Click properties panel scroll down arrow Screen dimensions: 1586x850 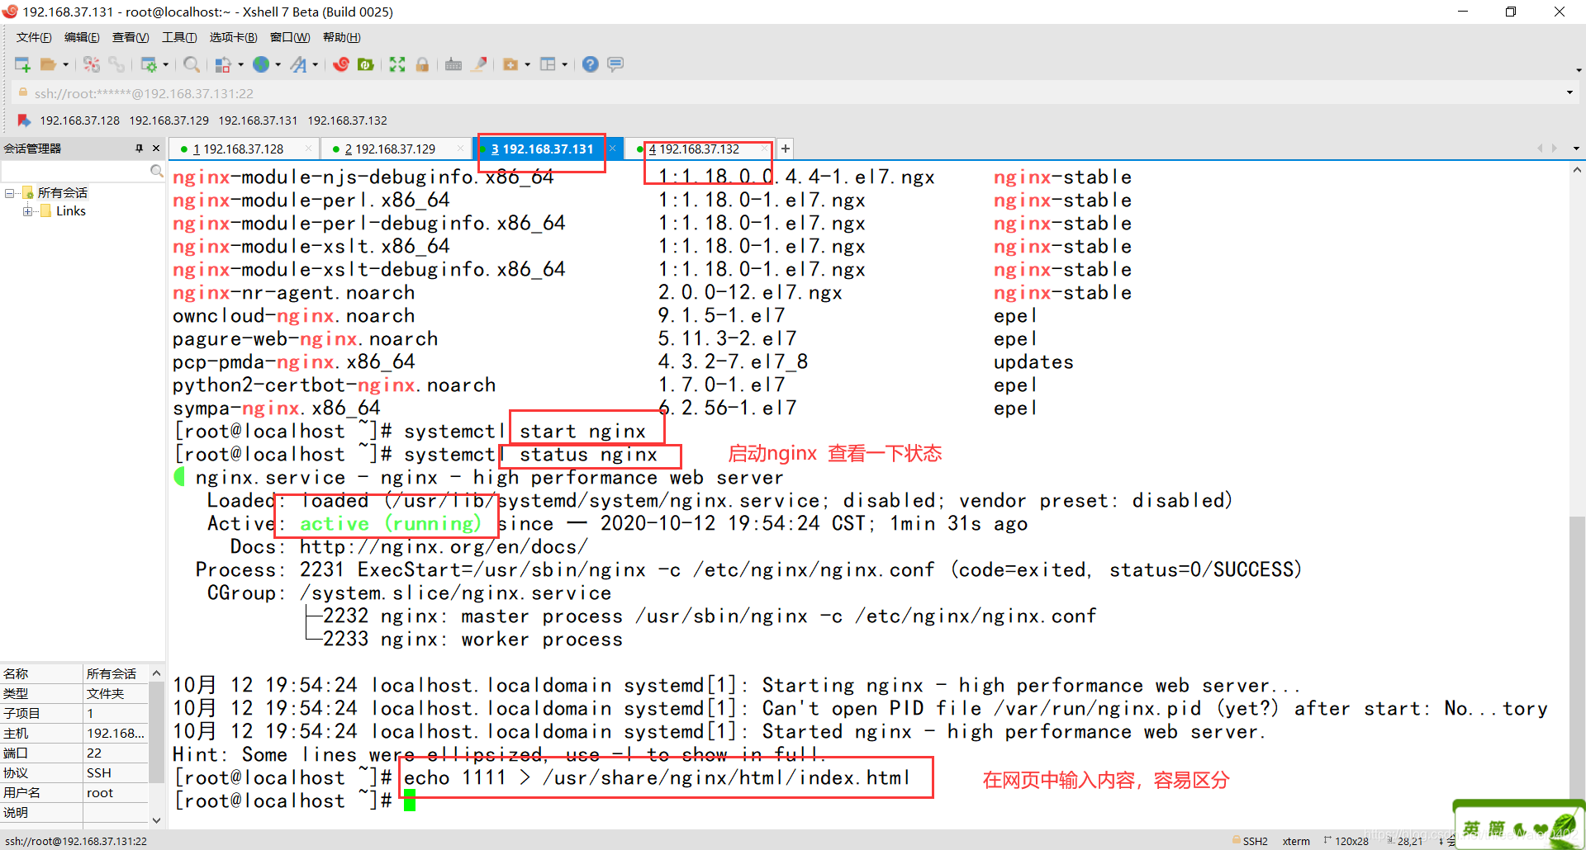(156, 819)
